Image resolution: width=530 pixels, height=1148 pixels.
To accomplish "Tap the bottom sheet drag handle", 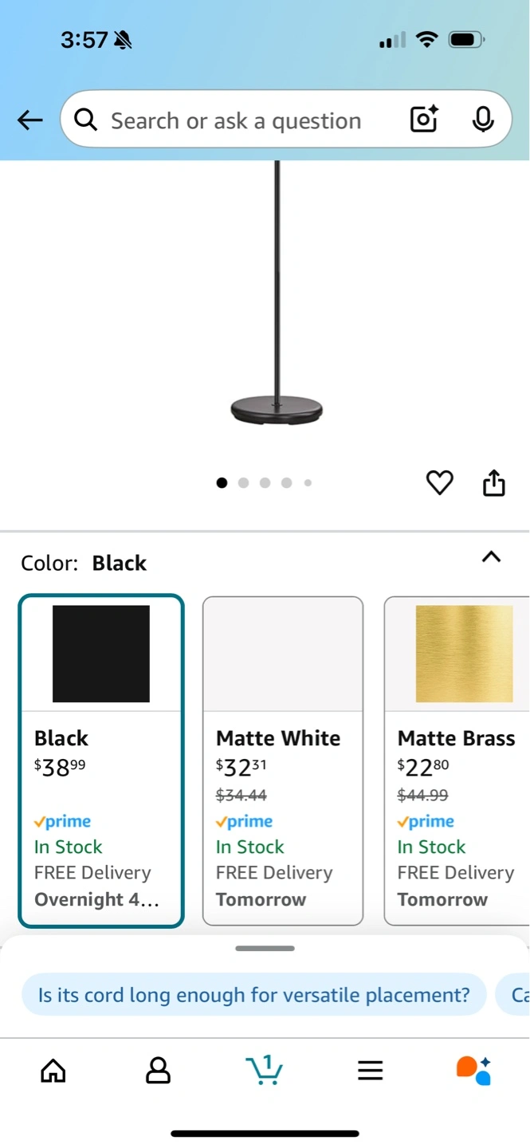I will tap(265, 949).
